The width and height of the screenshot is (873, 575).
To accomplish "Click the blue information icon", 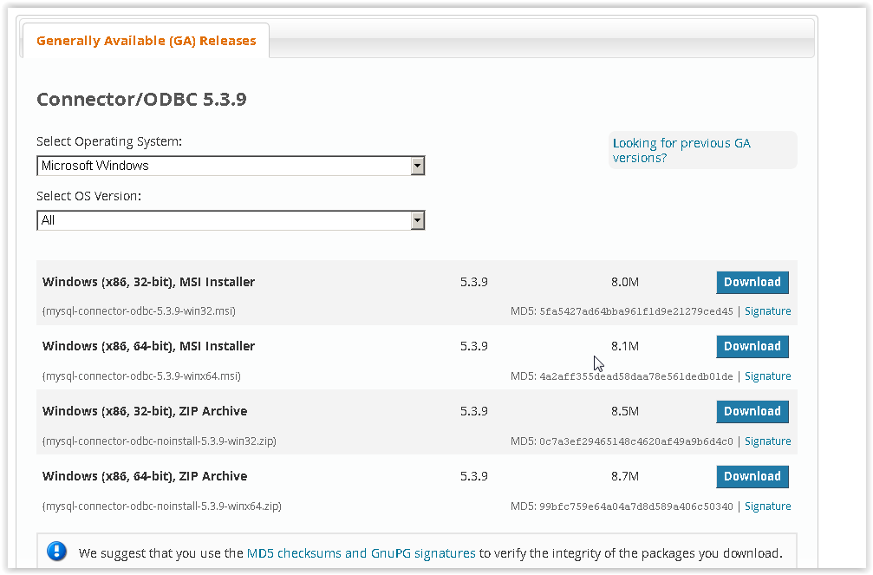I will click(x=56, y=552).
